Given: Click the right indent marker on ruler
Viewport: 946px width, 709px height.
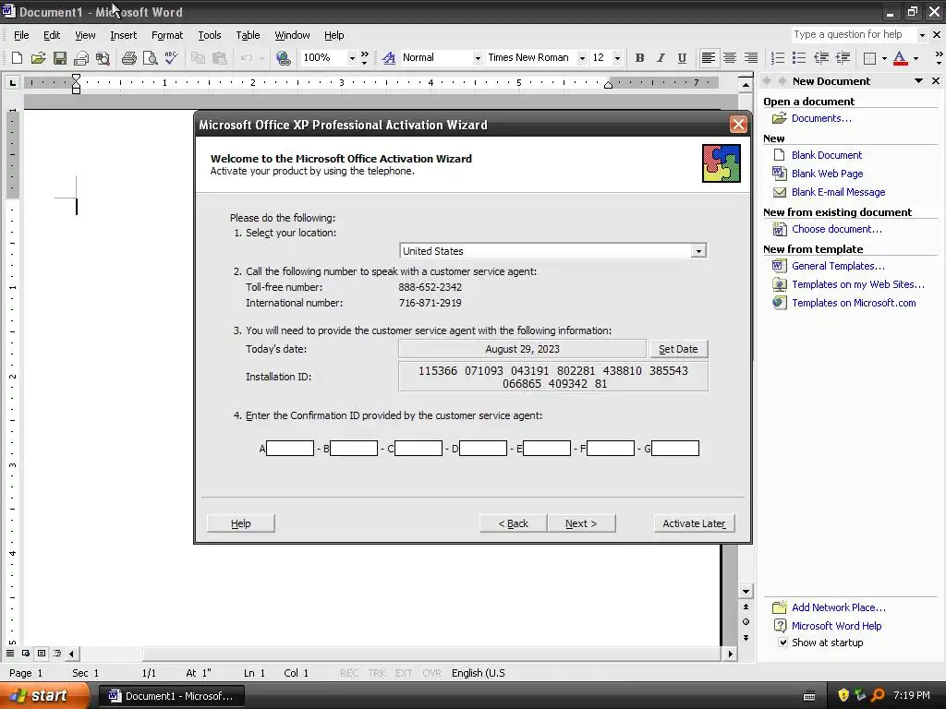Looking at the screenshot, I should click(x=608, y=85).
